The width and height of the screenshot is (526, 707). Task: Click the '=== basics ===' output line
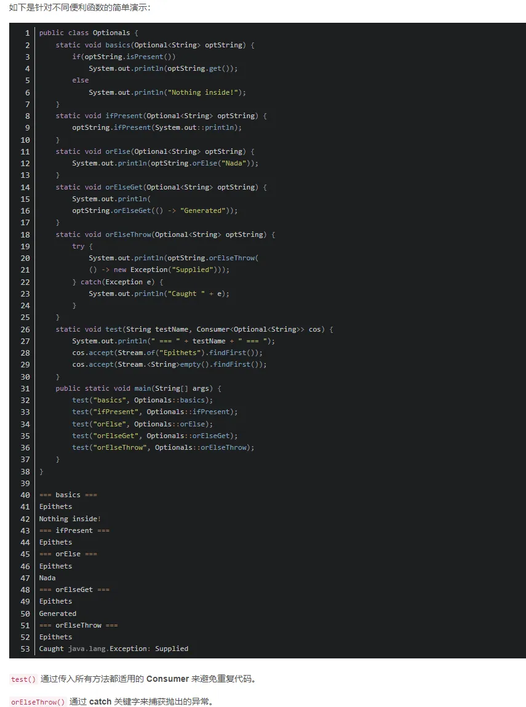click(x=68, y=495)
